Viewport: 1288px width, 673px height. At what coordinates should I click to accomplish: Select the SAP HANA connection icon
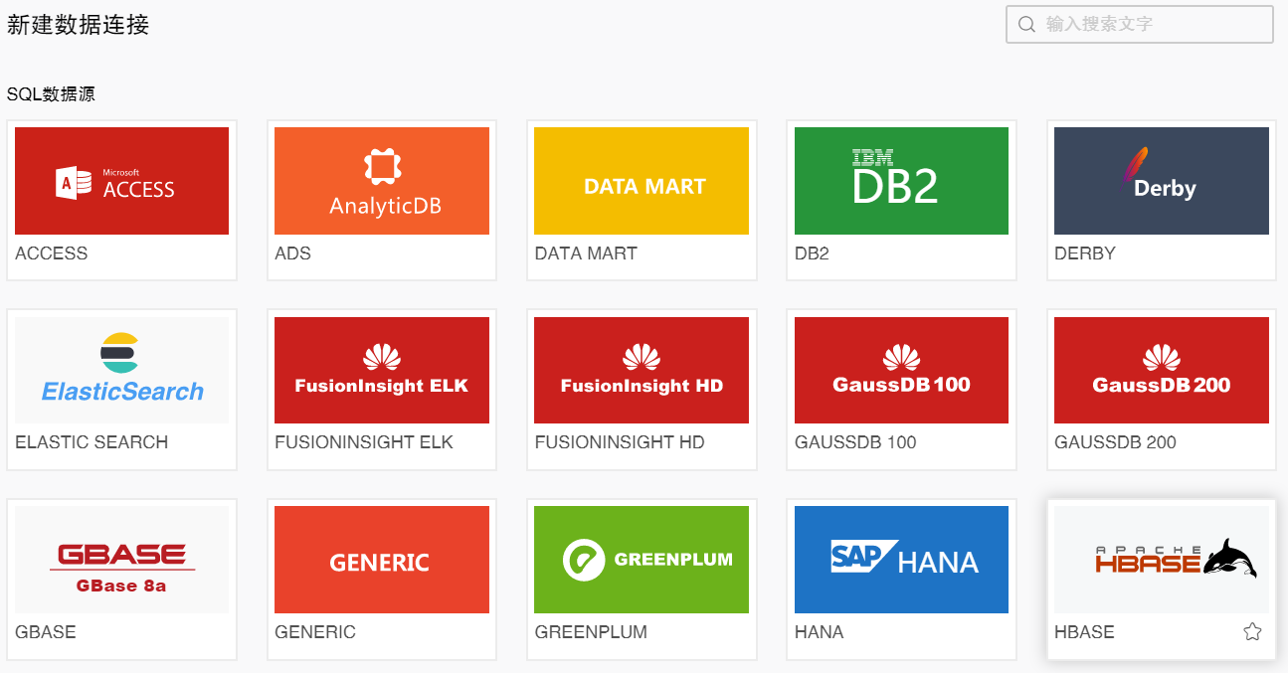901,560
